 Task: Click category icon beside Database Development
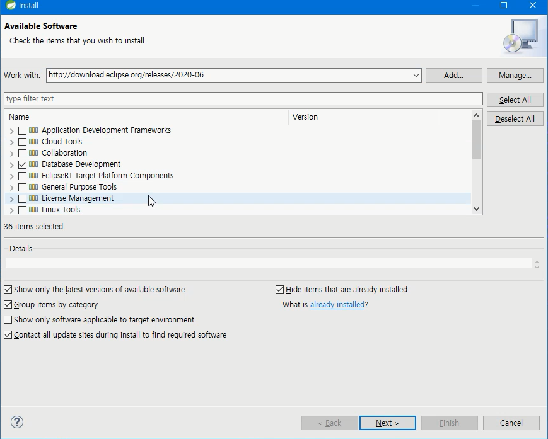click(x=33, y=164)
